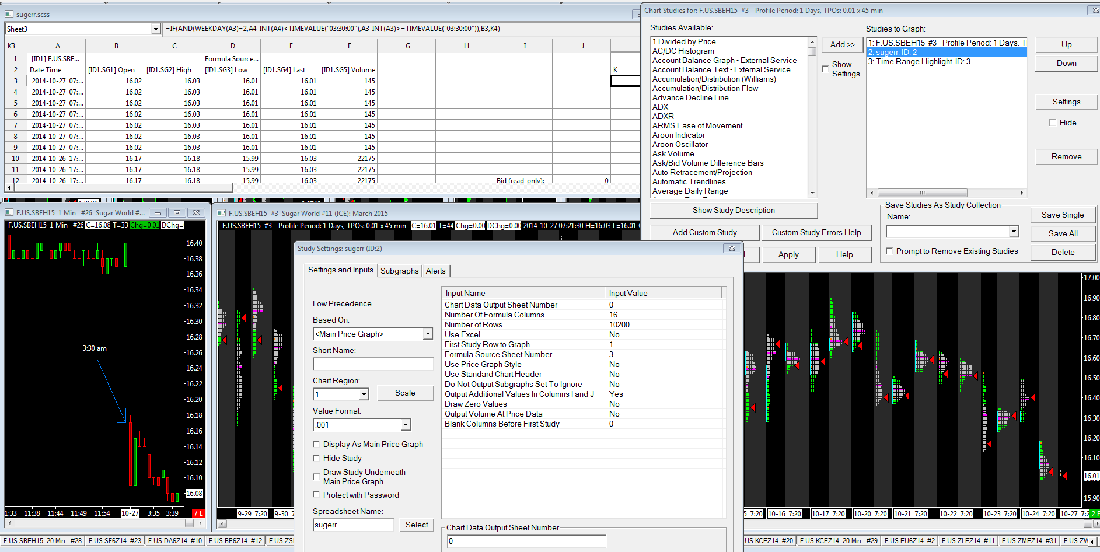
Task: Click scroll-down arrow of Studies Available list
Action: (812, 193)
